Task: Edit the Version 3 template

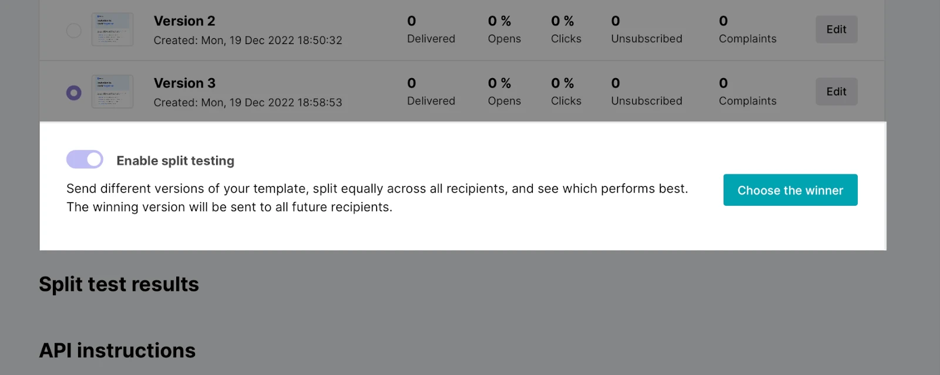Action: (836, 92)
